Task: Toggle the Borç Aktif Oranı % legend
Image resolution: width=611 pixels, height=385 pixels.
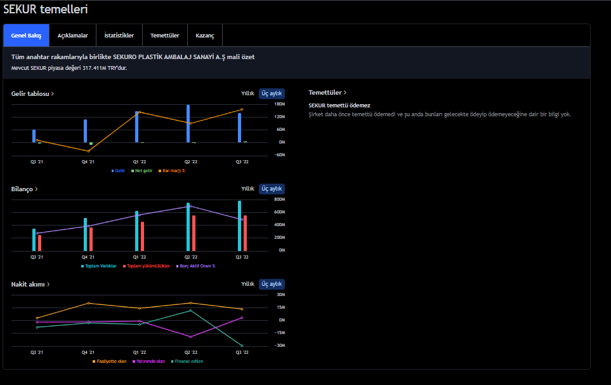Action: click(195, 266)
